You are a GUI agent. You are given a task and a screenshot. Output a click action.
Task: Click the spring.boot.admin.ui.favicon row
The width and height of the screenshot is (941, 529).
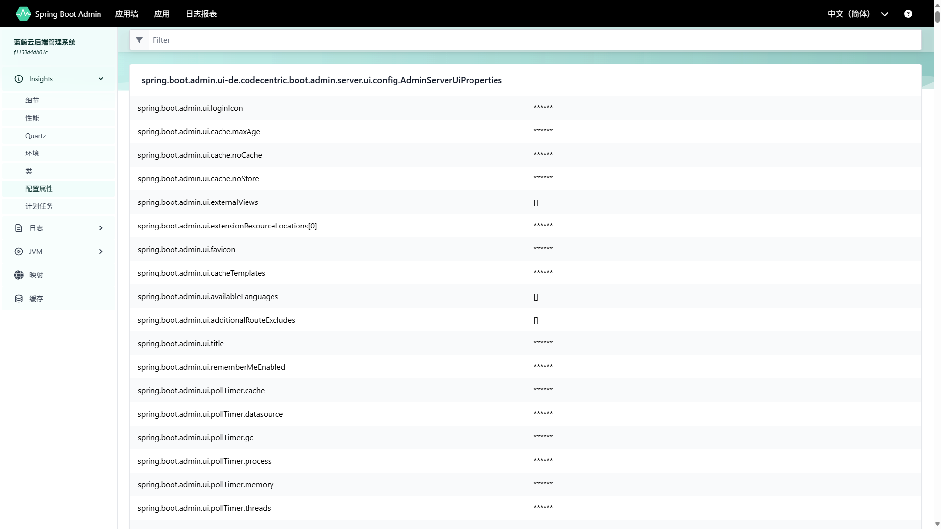pos(525,249)
